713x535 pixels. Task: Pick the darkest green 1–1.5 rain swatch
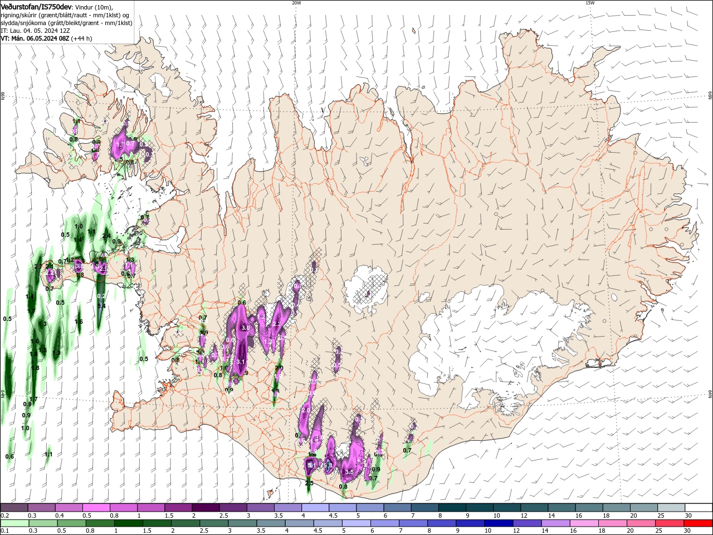click(x=128, y=523)
